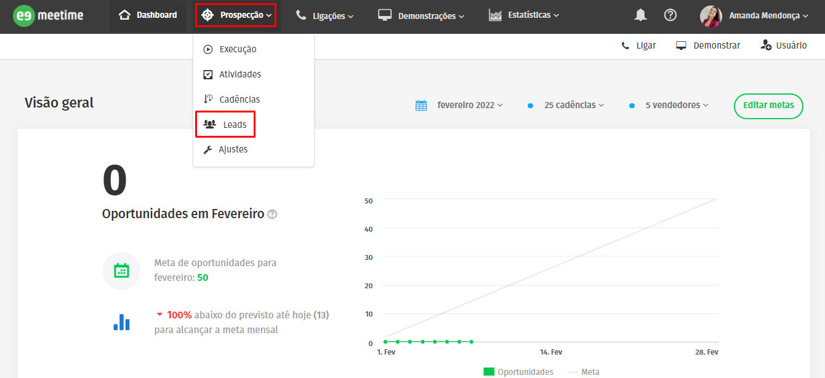Open the 5 vendedores filter dropdown
The height and width of the screenshot is (378, 825).
[677, 105]
